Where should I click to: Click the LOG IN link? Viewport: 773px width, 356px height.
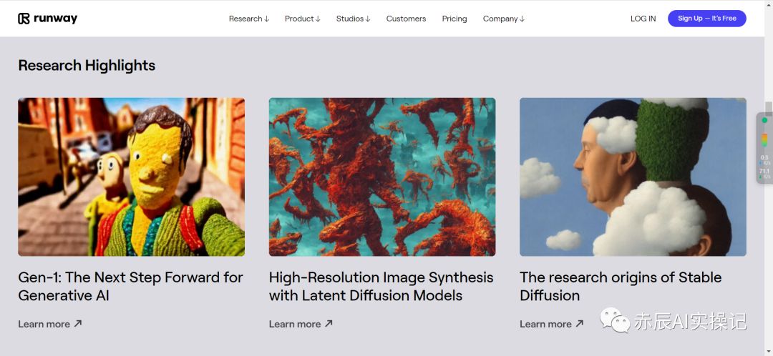643,19
